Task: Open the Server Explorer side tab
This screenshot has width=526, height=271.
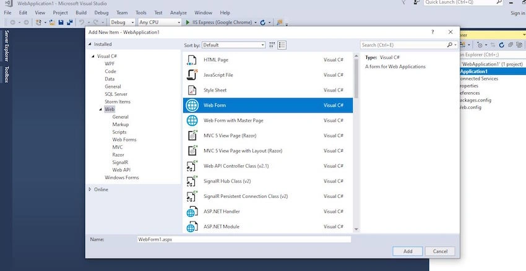Action: (6, 46)
